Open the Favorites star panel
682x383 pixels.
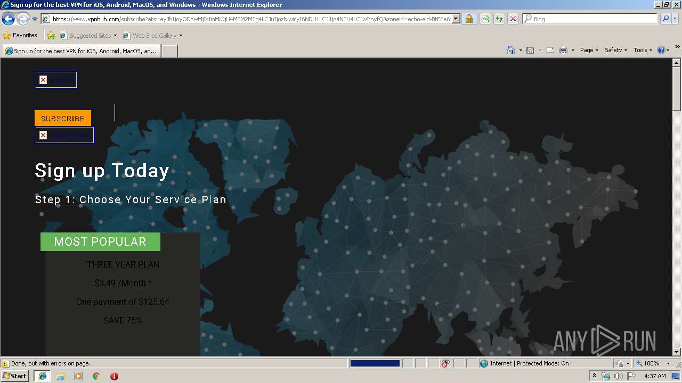(x=20, y=36)
